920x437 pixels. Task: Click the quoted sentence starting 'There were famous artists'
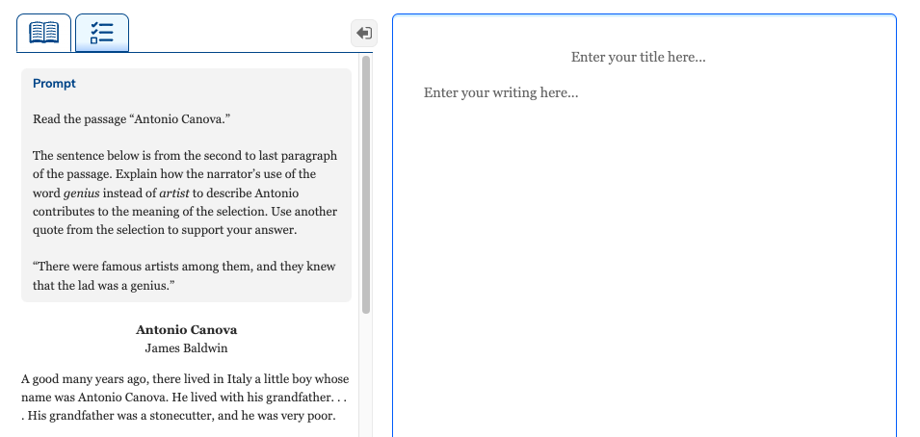click(x=184, y=267)
